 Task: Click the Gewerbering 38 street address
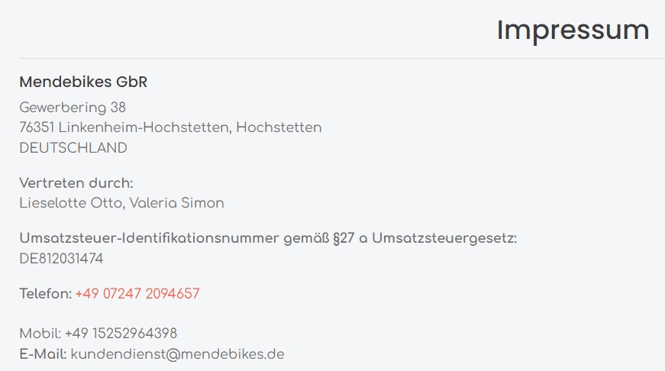tap(73, 107)
